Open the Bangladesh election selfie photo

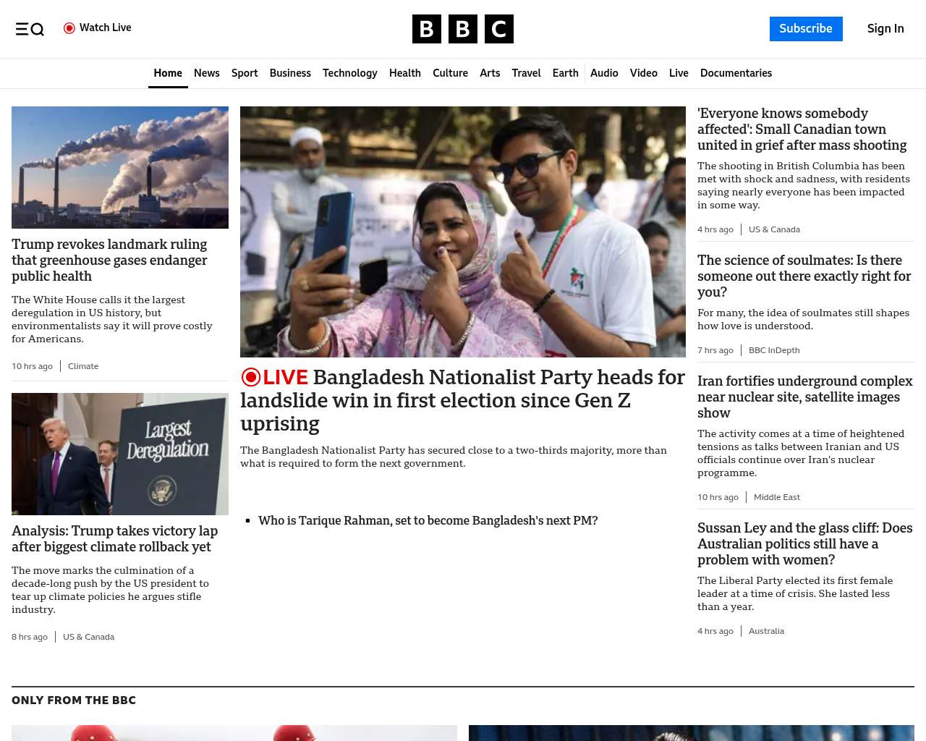pyautogui.click(x=462, y=232)
